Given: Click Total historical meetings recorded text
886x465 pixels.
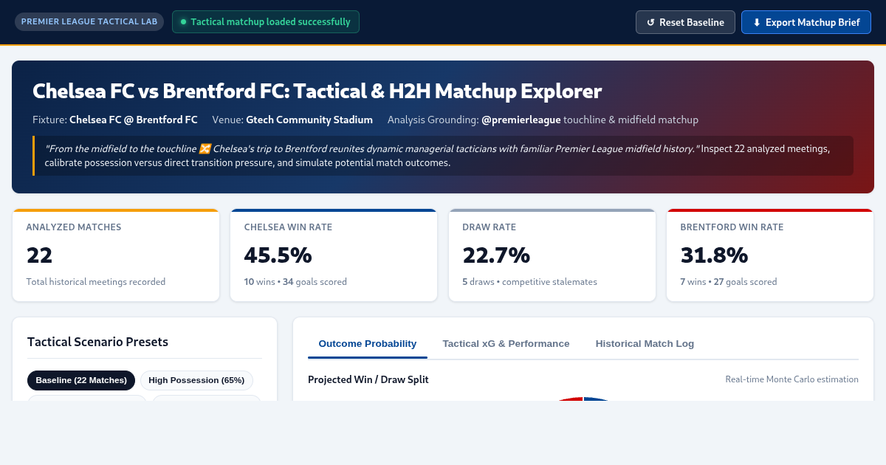Looking at the screenshot, I should [96, 282].
